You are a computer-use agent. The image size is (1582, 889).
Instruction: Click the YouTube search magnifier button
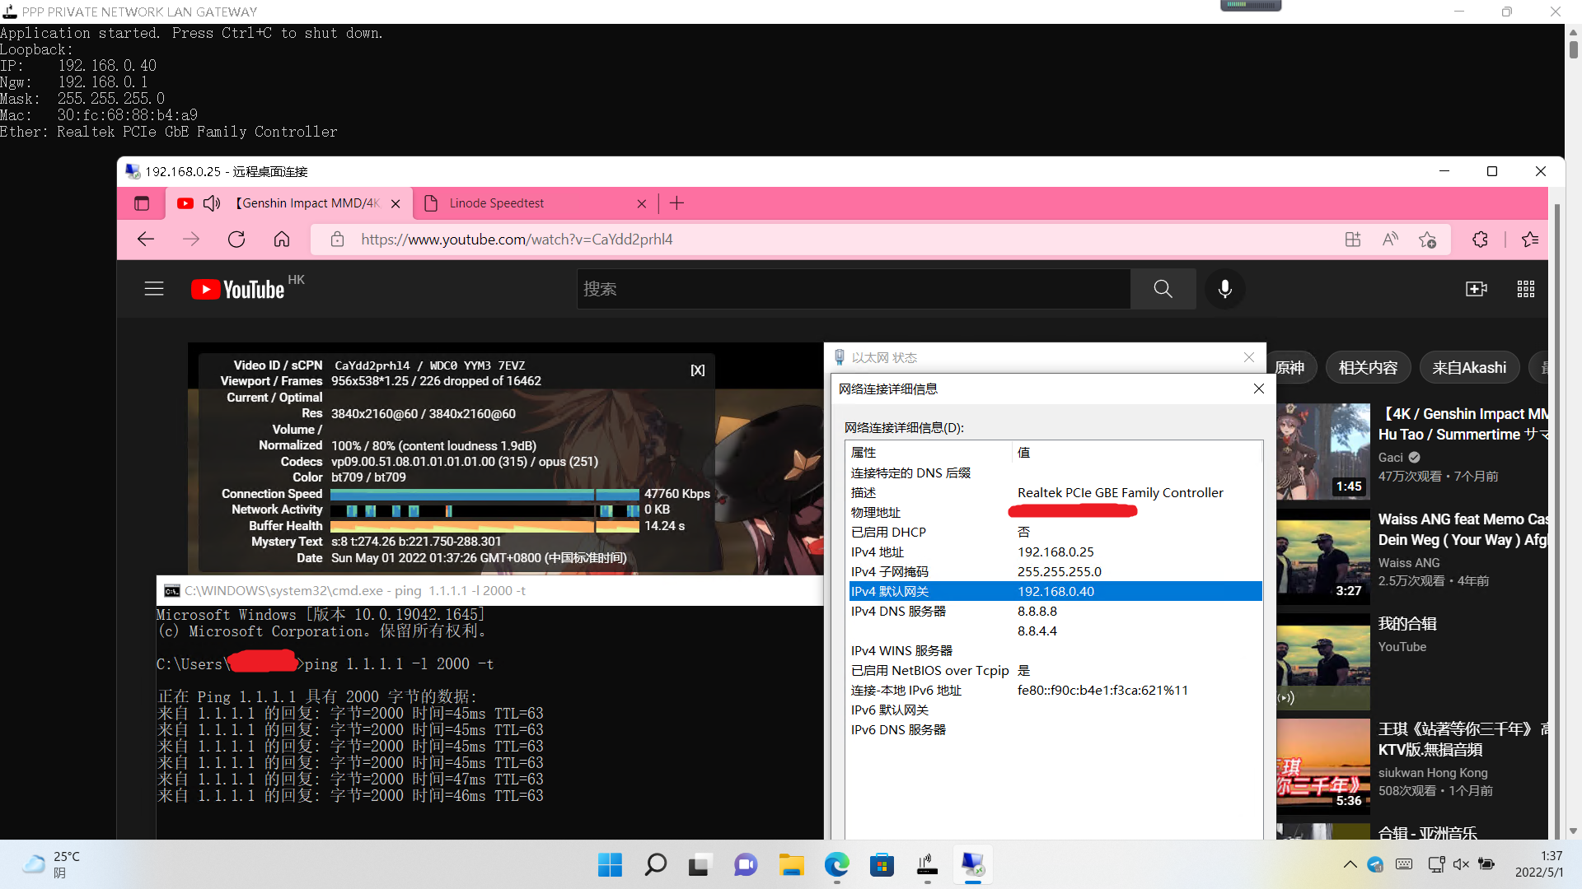point(1163,289)
